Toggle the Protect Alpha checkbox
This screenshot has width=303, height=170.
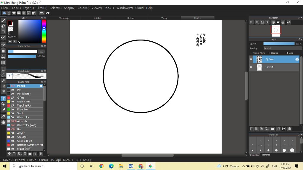coord(251,53)
